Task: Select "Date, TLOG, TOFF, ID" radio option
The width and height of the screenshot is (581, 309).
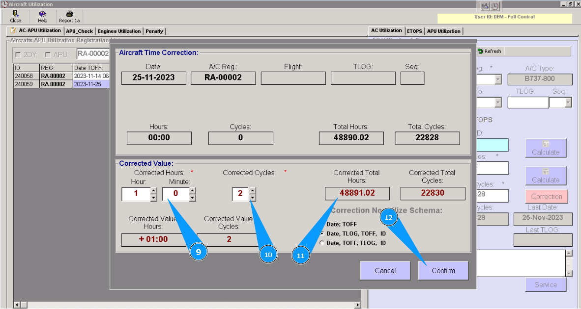Action: point(322,233)
